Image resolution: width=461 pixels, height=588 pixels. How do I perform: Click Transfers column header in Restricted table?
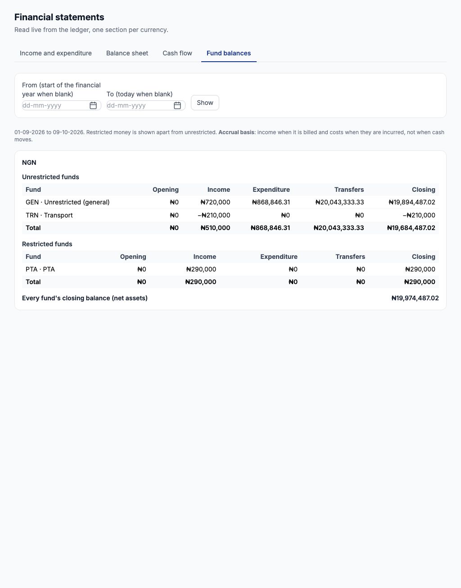(350, 257)
